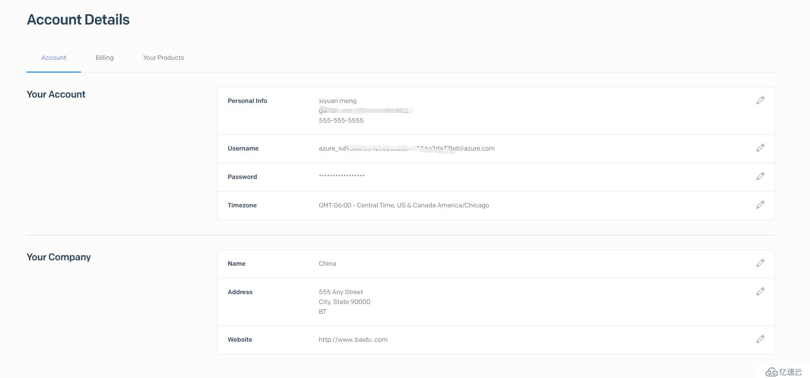This screenshot has width=810, height=378.
Task: Click the Username row label
Action: (x=243, y=149)
